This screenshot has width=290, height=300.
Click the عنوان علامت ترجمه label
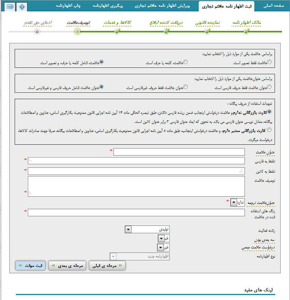(261, 203)
